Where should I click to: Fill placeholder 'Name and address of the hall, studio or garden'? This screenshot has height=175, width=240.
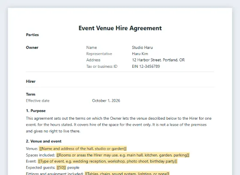83,149
